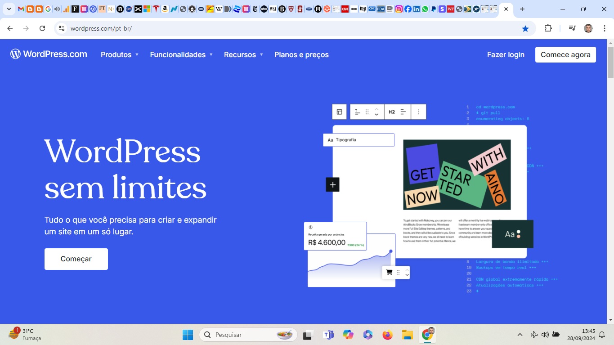Open the Stanford pinned tab
This screenshot has width=614, height=345.
[300, 9]
